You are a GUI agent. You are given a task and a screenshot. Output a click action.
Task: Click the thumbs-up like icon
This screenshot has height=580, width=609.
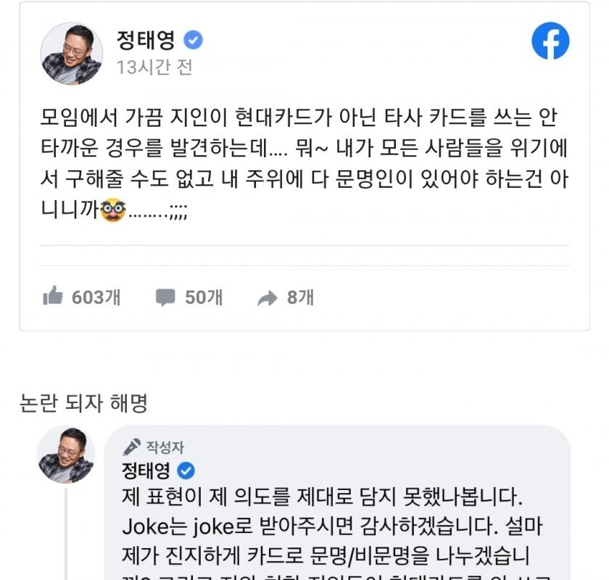[x=53, y=296]
